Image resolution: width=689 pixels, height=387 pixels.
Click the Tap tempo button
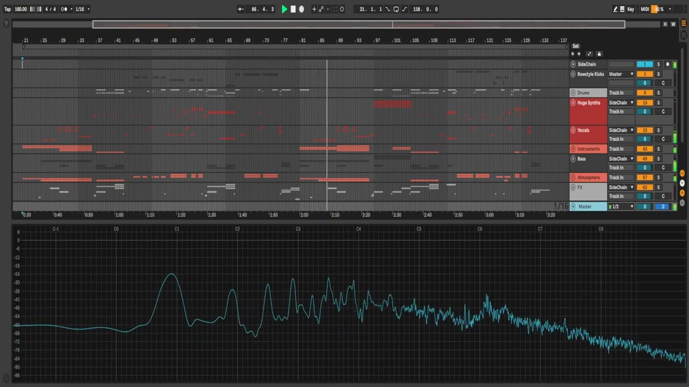tap(8, 9)
